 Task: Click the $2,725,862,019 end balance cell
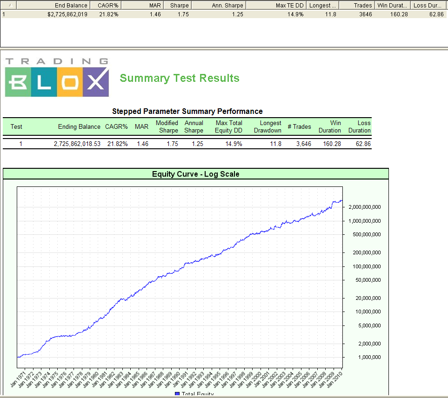[x=67, y=14]
